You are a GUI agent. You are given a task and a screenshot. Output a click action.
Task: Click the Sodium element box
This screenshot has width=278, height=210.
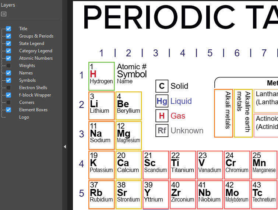pos(102,136)
